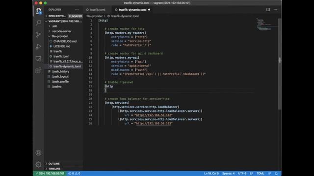Click [http.services] on line 21
314x176 pixels.
[x=117, y=103]
